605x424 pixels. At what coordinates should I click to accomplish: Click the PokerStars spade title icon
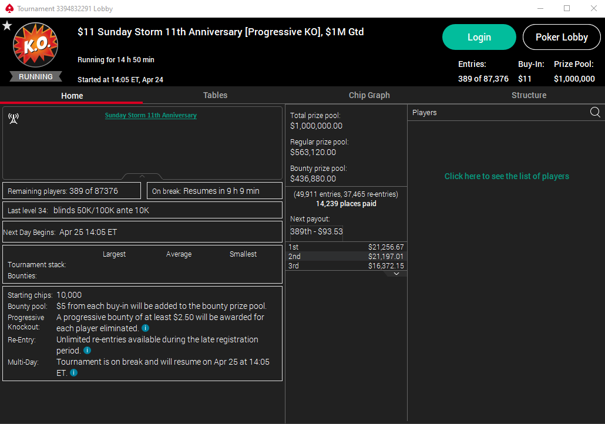9,8
